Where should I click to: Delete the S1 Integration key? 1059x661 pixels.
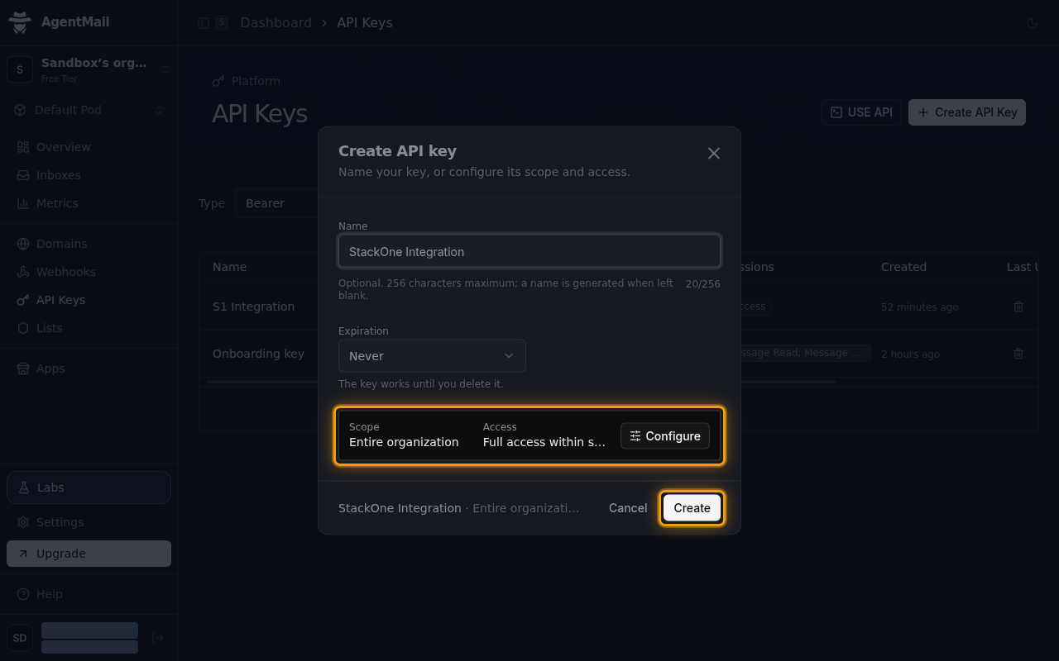(x=1018, y=307)
